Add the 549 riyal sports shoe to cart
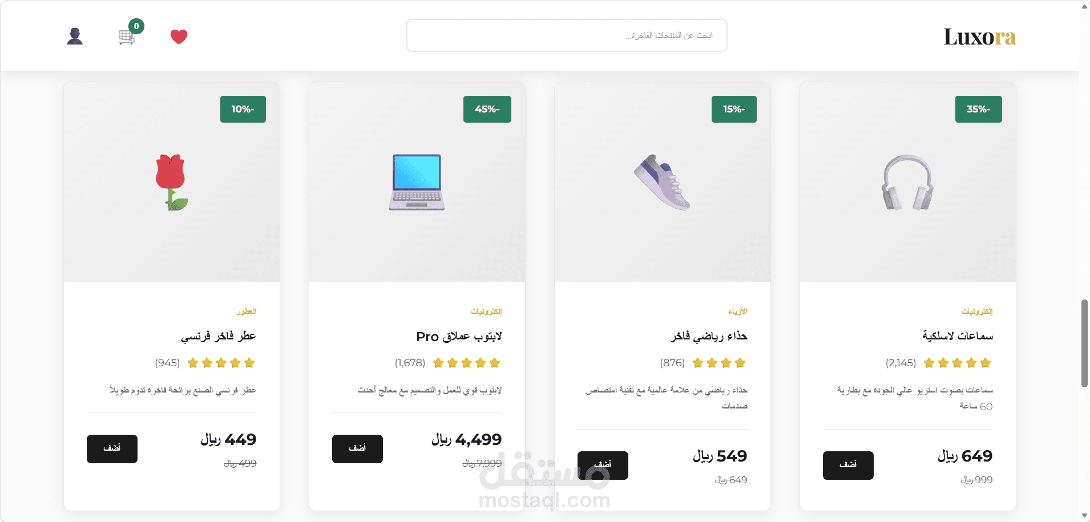Viewport: 1090px width, 522px height. point(603,466)
